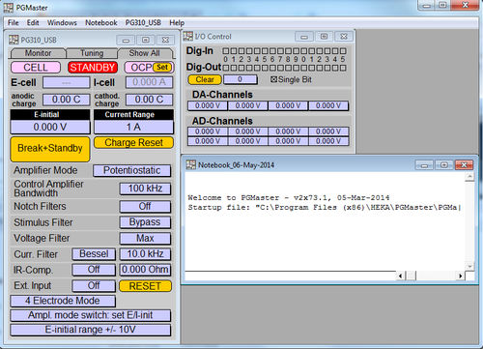Open the Voltage Filter Max dropdown
This screenshot has height=349, width=483.
145,238
